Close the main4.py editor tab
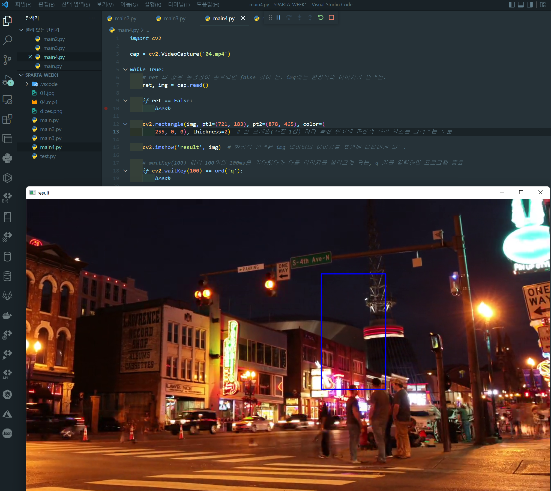 [243, 18]
